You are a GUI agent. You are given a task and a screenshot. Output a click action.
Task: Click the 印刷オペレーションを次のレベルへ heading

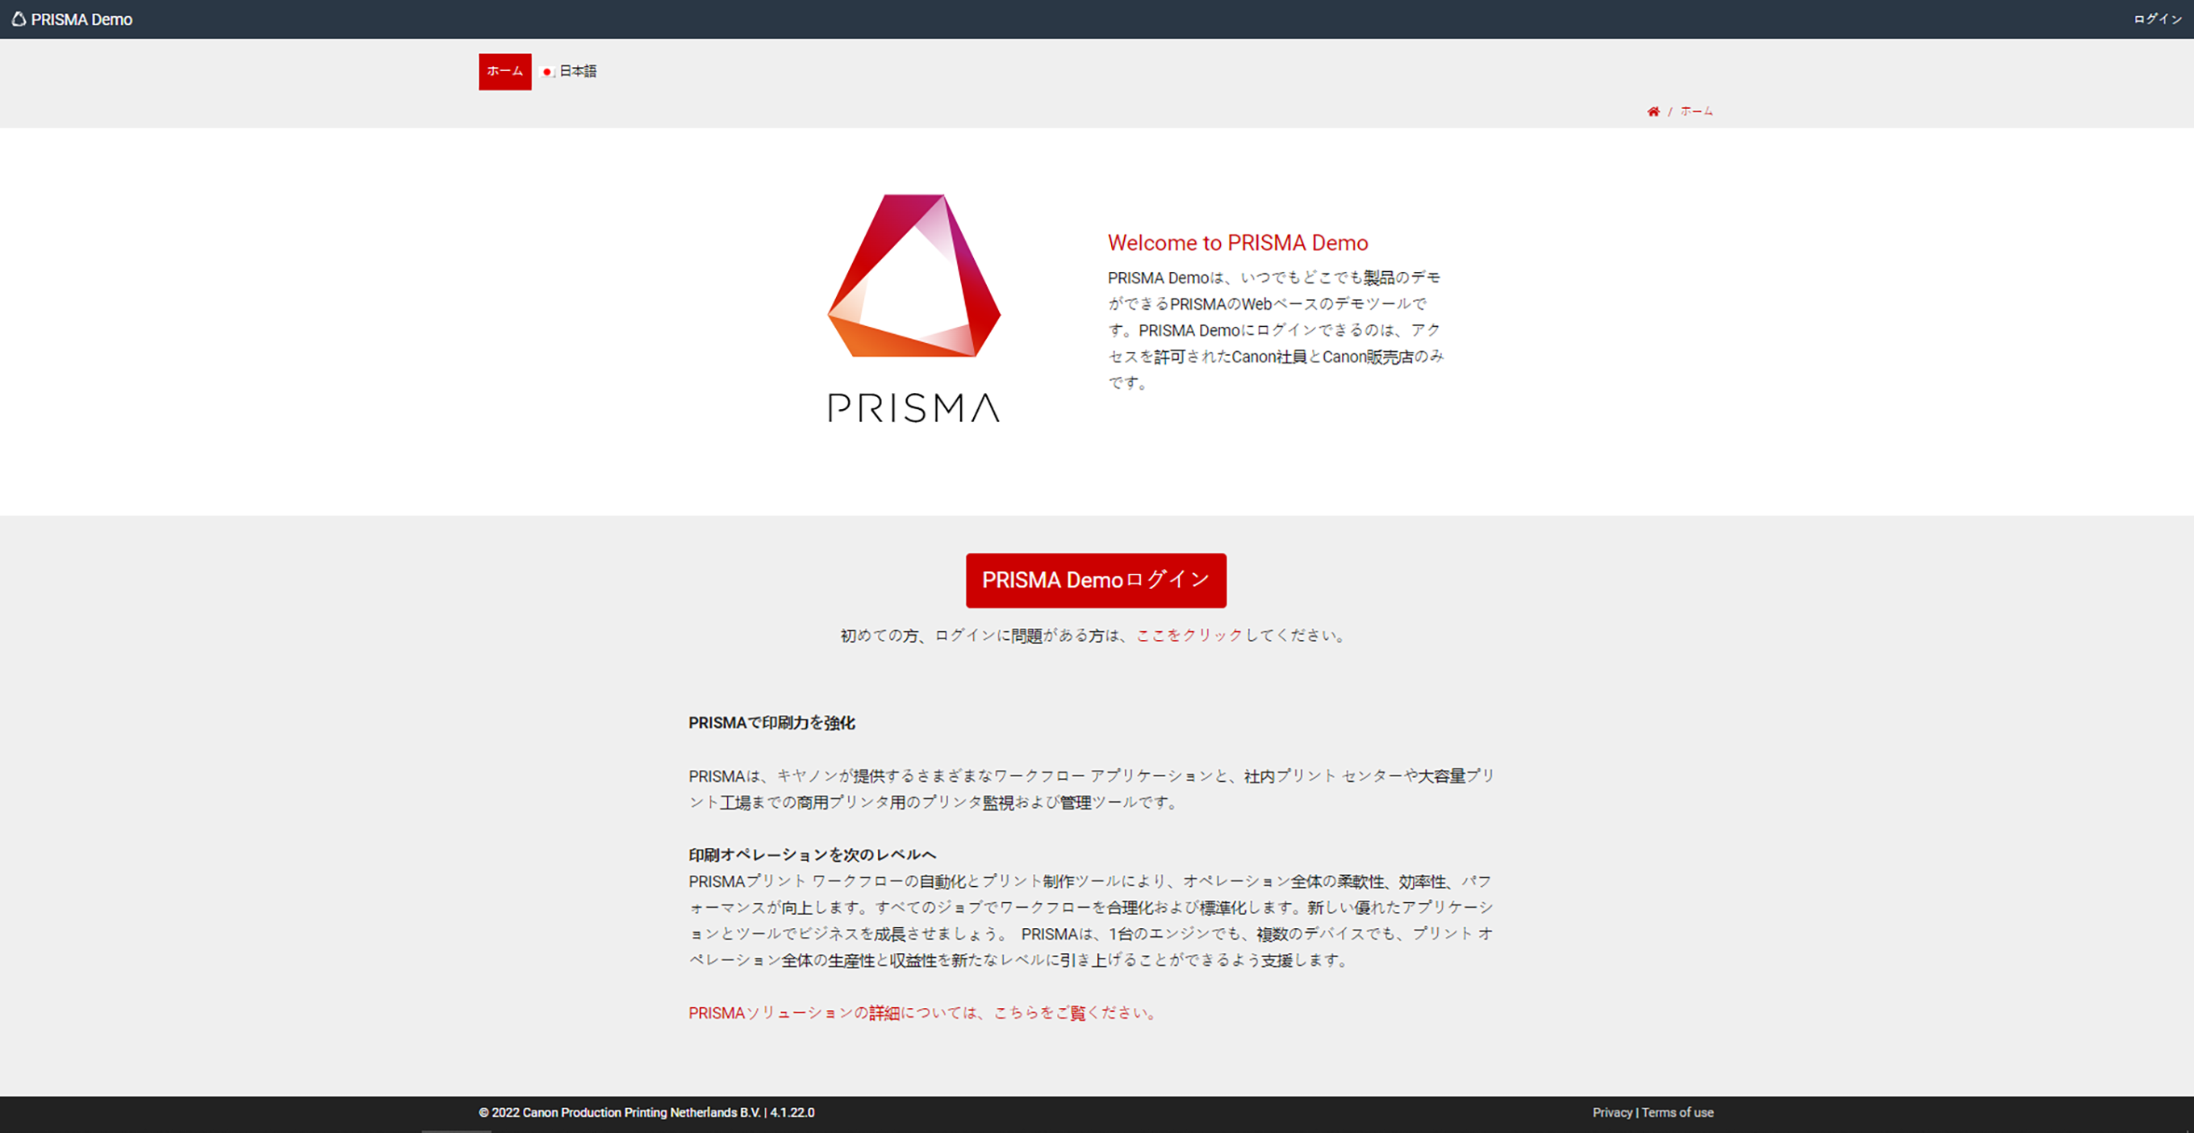tap(813, 855)
